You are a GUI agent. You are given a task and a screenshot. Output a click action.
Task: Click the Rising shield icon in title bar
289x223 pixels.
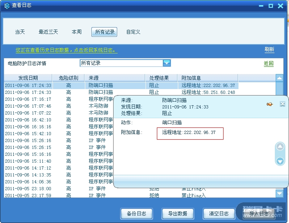pyautogui.click(x=7, y=6)
